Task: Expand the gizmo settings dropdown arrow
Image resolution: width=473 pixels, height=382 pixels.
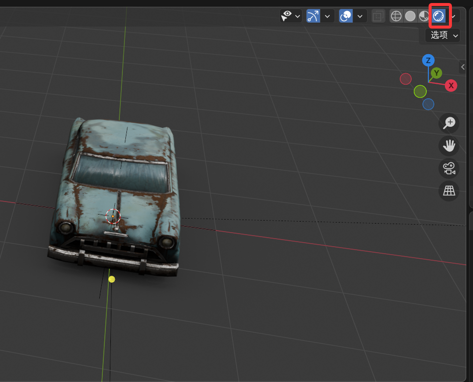Action: [328, 16]
